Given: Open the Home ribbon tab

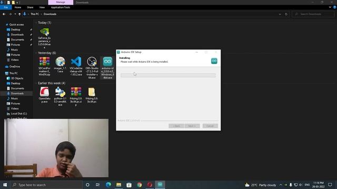Looking at the screenshot, I should [x=18, y=7].
